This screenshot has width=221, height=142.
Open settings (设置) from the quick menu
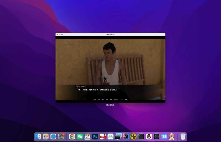point(126,99)
